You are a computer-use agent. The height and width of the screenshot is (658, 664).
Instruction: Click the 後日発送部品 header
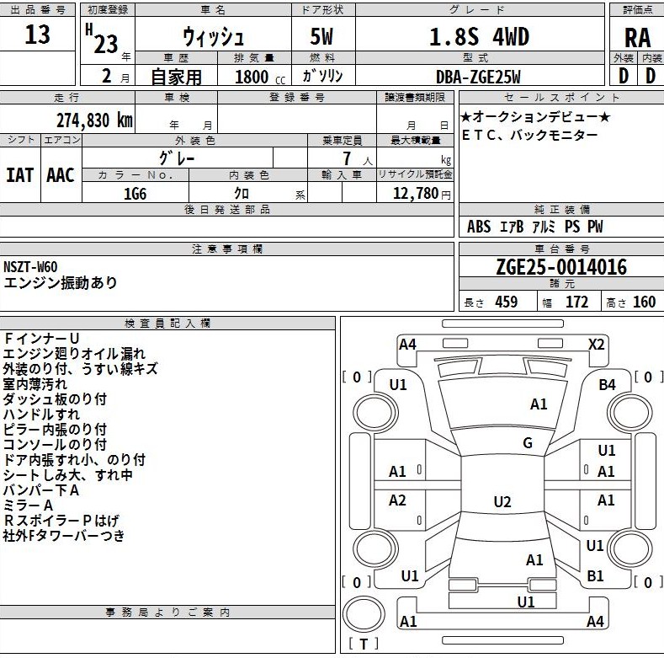coord(227,210)
